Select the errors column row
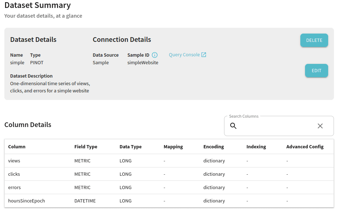 point(169,187)
